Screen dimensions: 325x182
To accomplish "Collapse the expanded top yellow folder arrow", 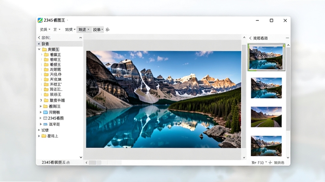I will 39,49.
